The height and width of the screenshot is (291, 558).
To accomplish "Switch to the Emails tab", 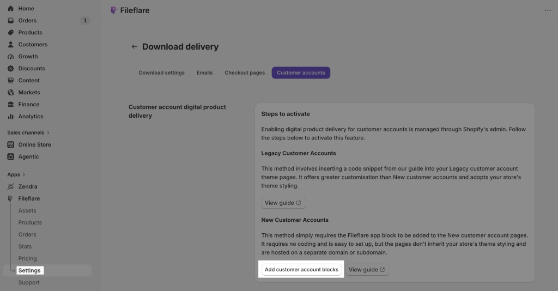I will pos(205,72).
